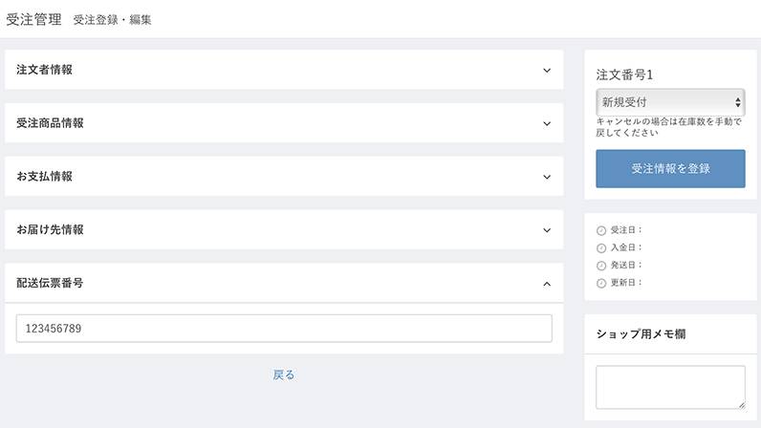Click the 配送伝票番号 input field with 123456789

[284, 329]
